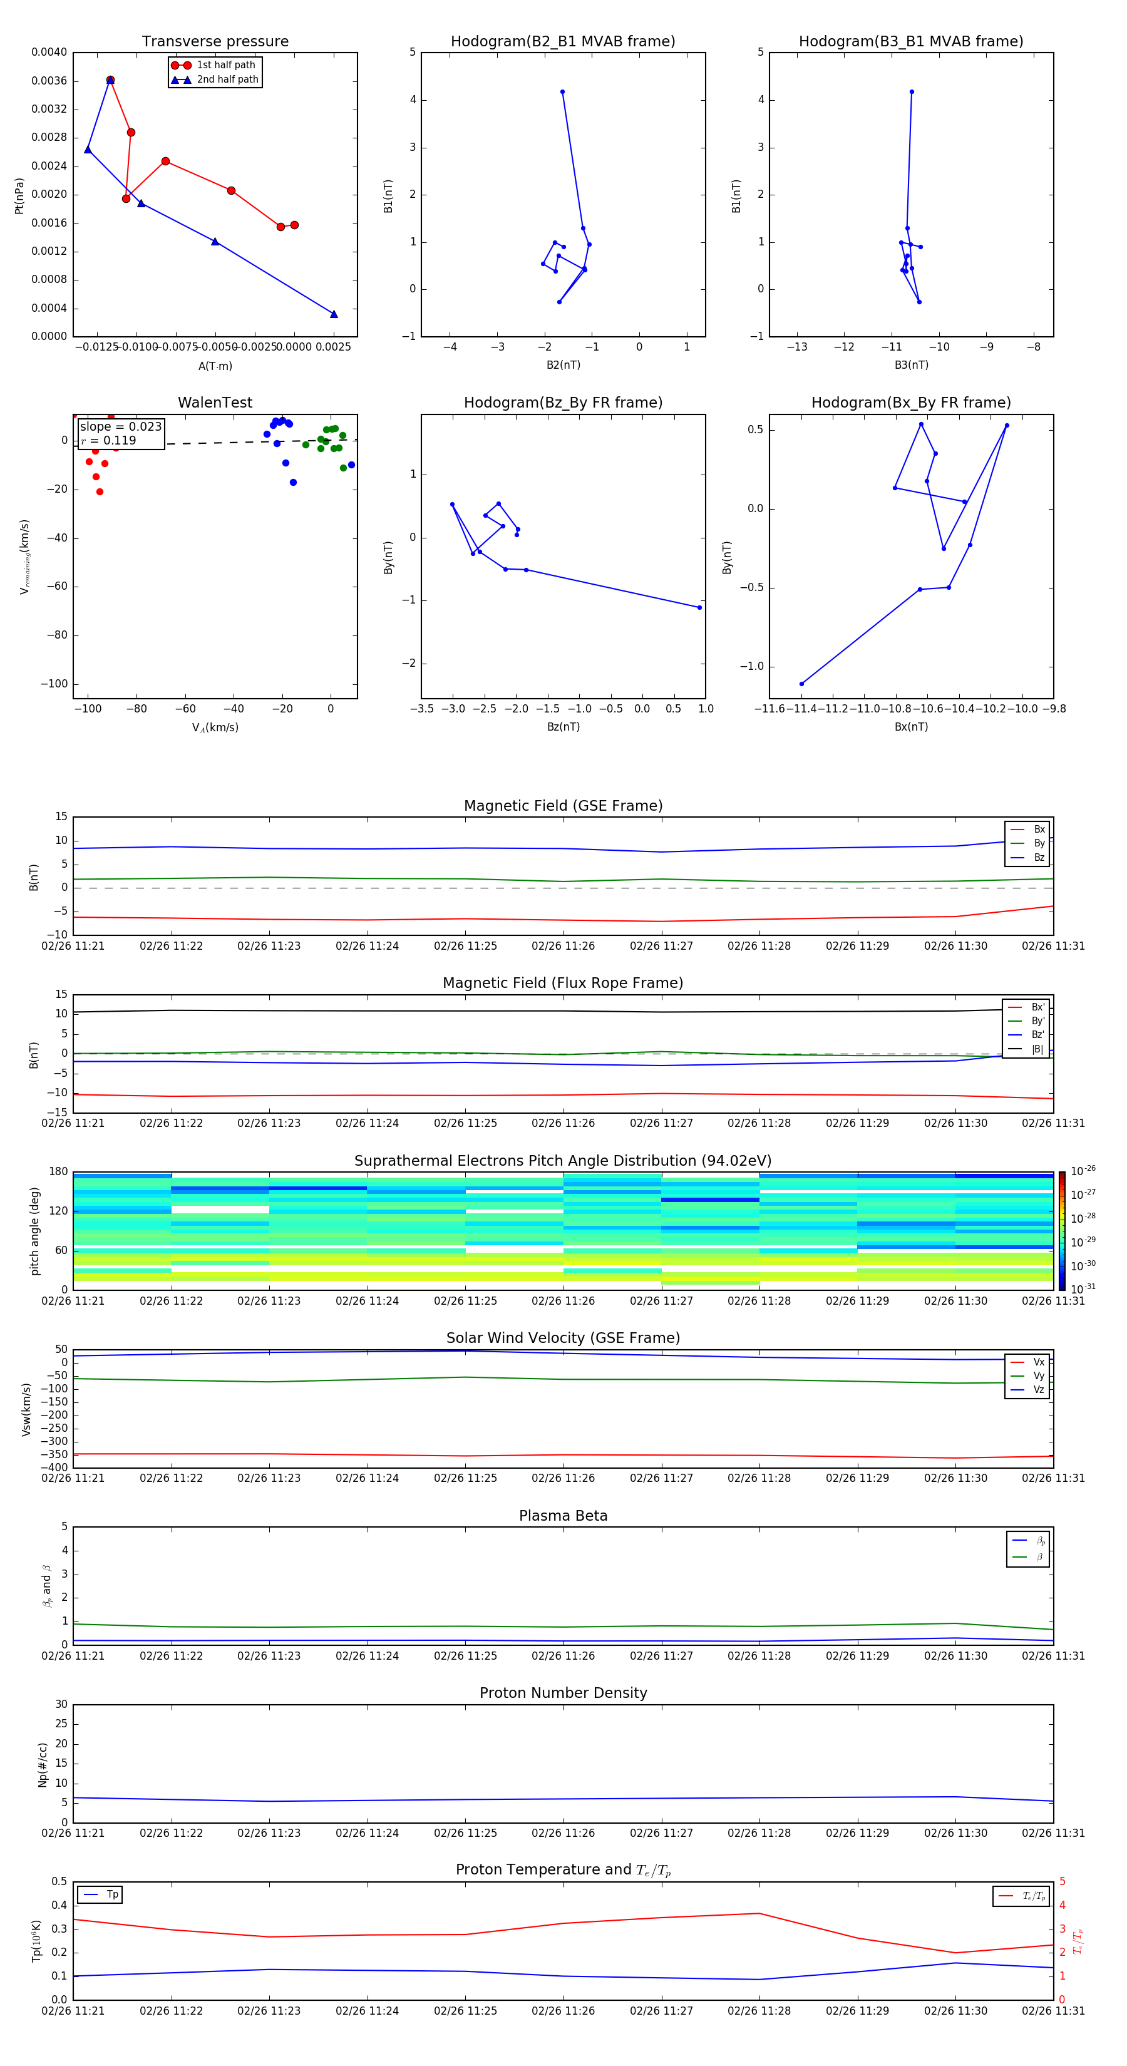Select the 'Bz' legend entry in GSE magnetic field panel
This screenshot has height=2066, width=1127.
point(1027,857)
